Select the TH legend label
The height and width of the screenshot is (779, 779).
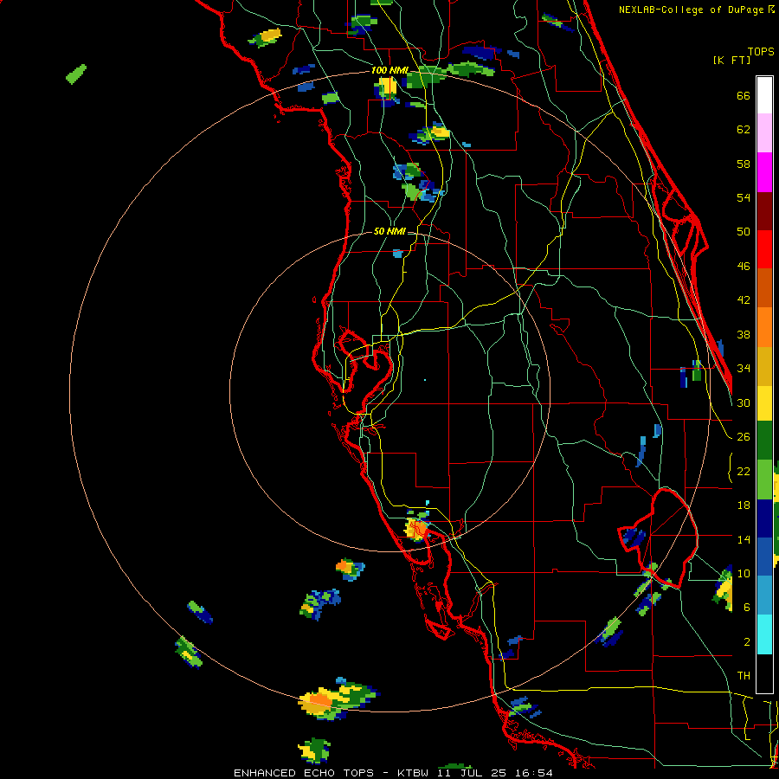pos(744,676)
